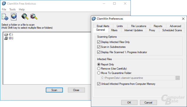Close the ClamWin Free Antivirus window
This screenshot has width=187, height=107.
[x=125, y=3]
